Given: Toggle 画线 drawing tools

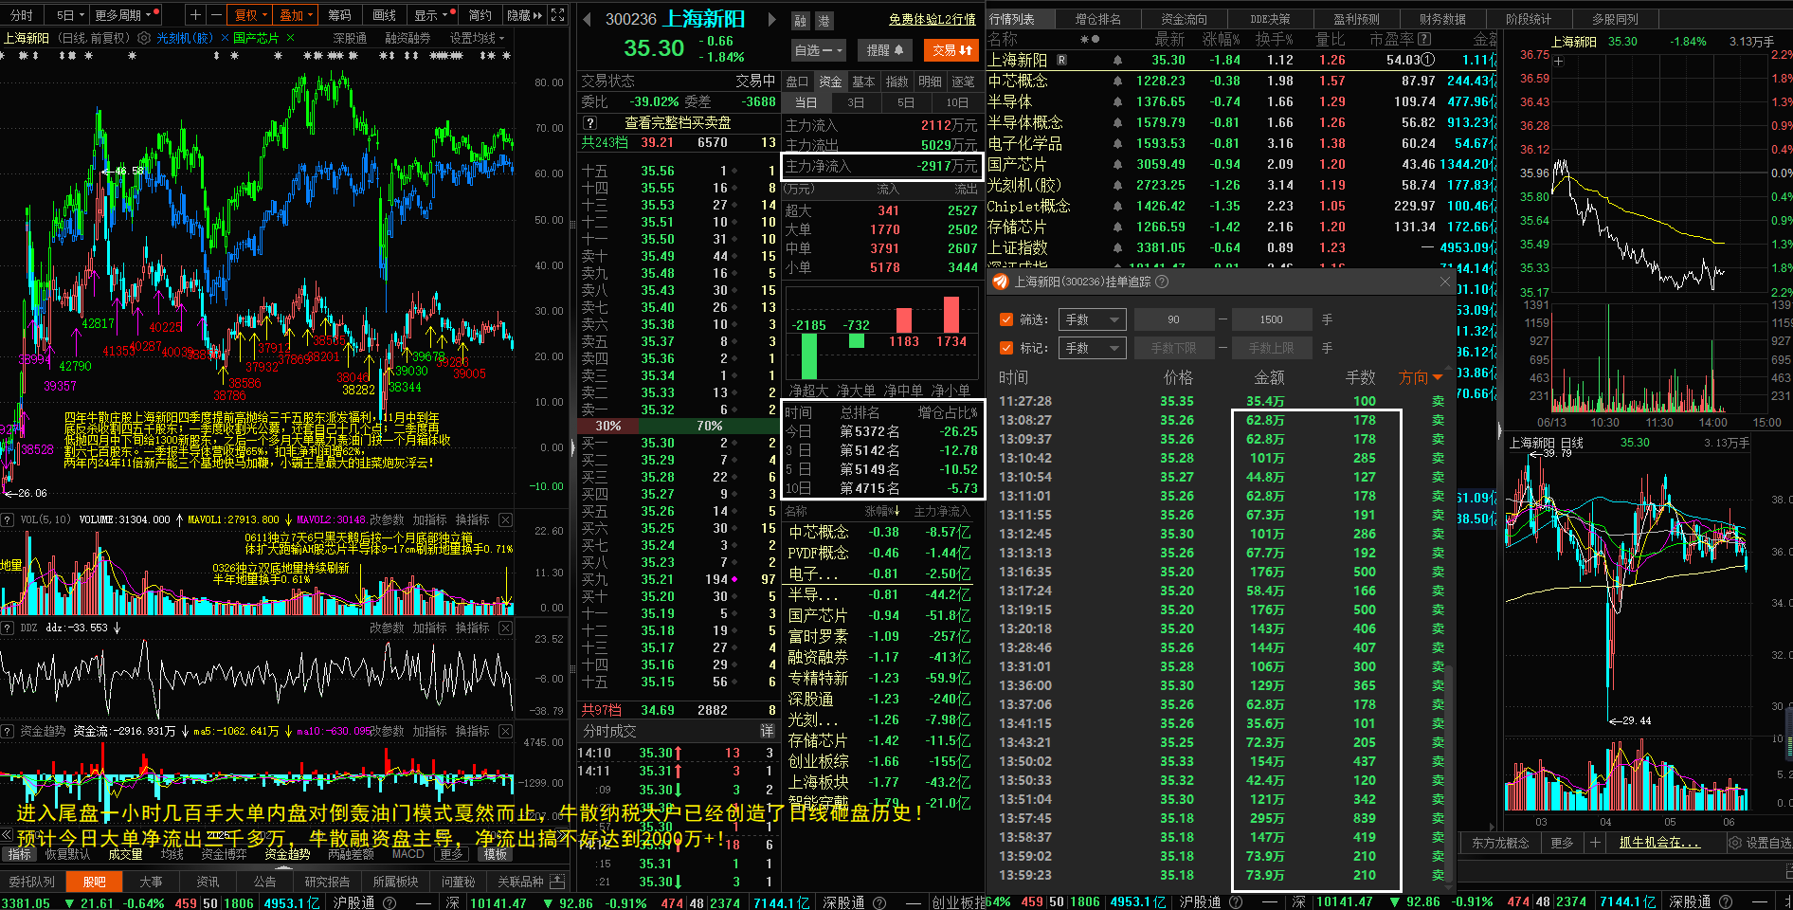Looking at the screenshot, I should [384, 15].
